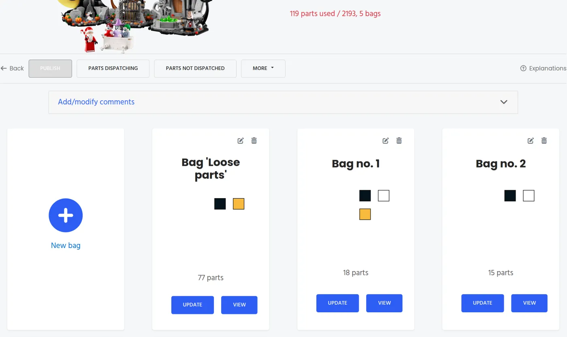Add a new bag with the plus icon

tap(66, 215)
